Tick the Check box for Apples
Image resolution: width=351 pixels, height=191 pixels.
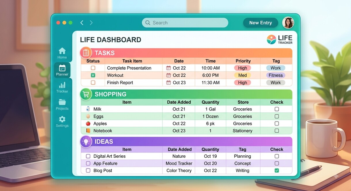(x=277, y=124)
